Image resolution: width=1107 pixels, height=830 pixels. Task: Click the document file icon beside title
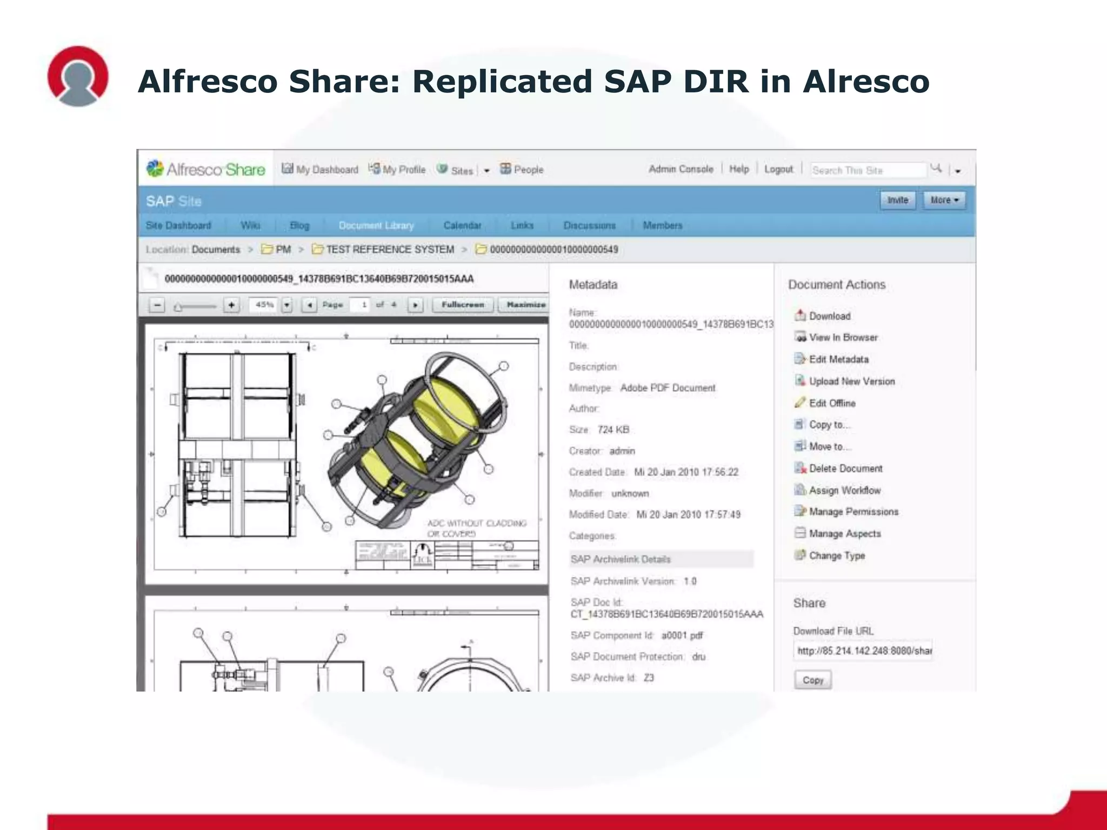[x=150, y=279]
